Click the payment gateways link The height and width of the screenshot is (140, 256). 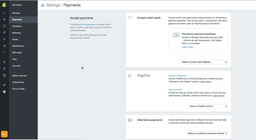(x=86, y=24)
